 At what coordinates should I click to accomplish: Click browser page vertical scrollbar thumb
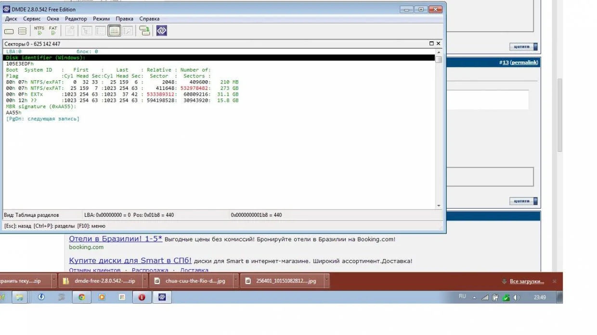click(x=560, y=115)
